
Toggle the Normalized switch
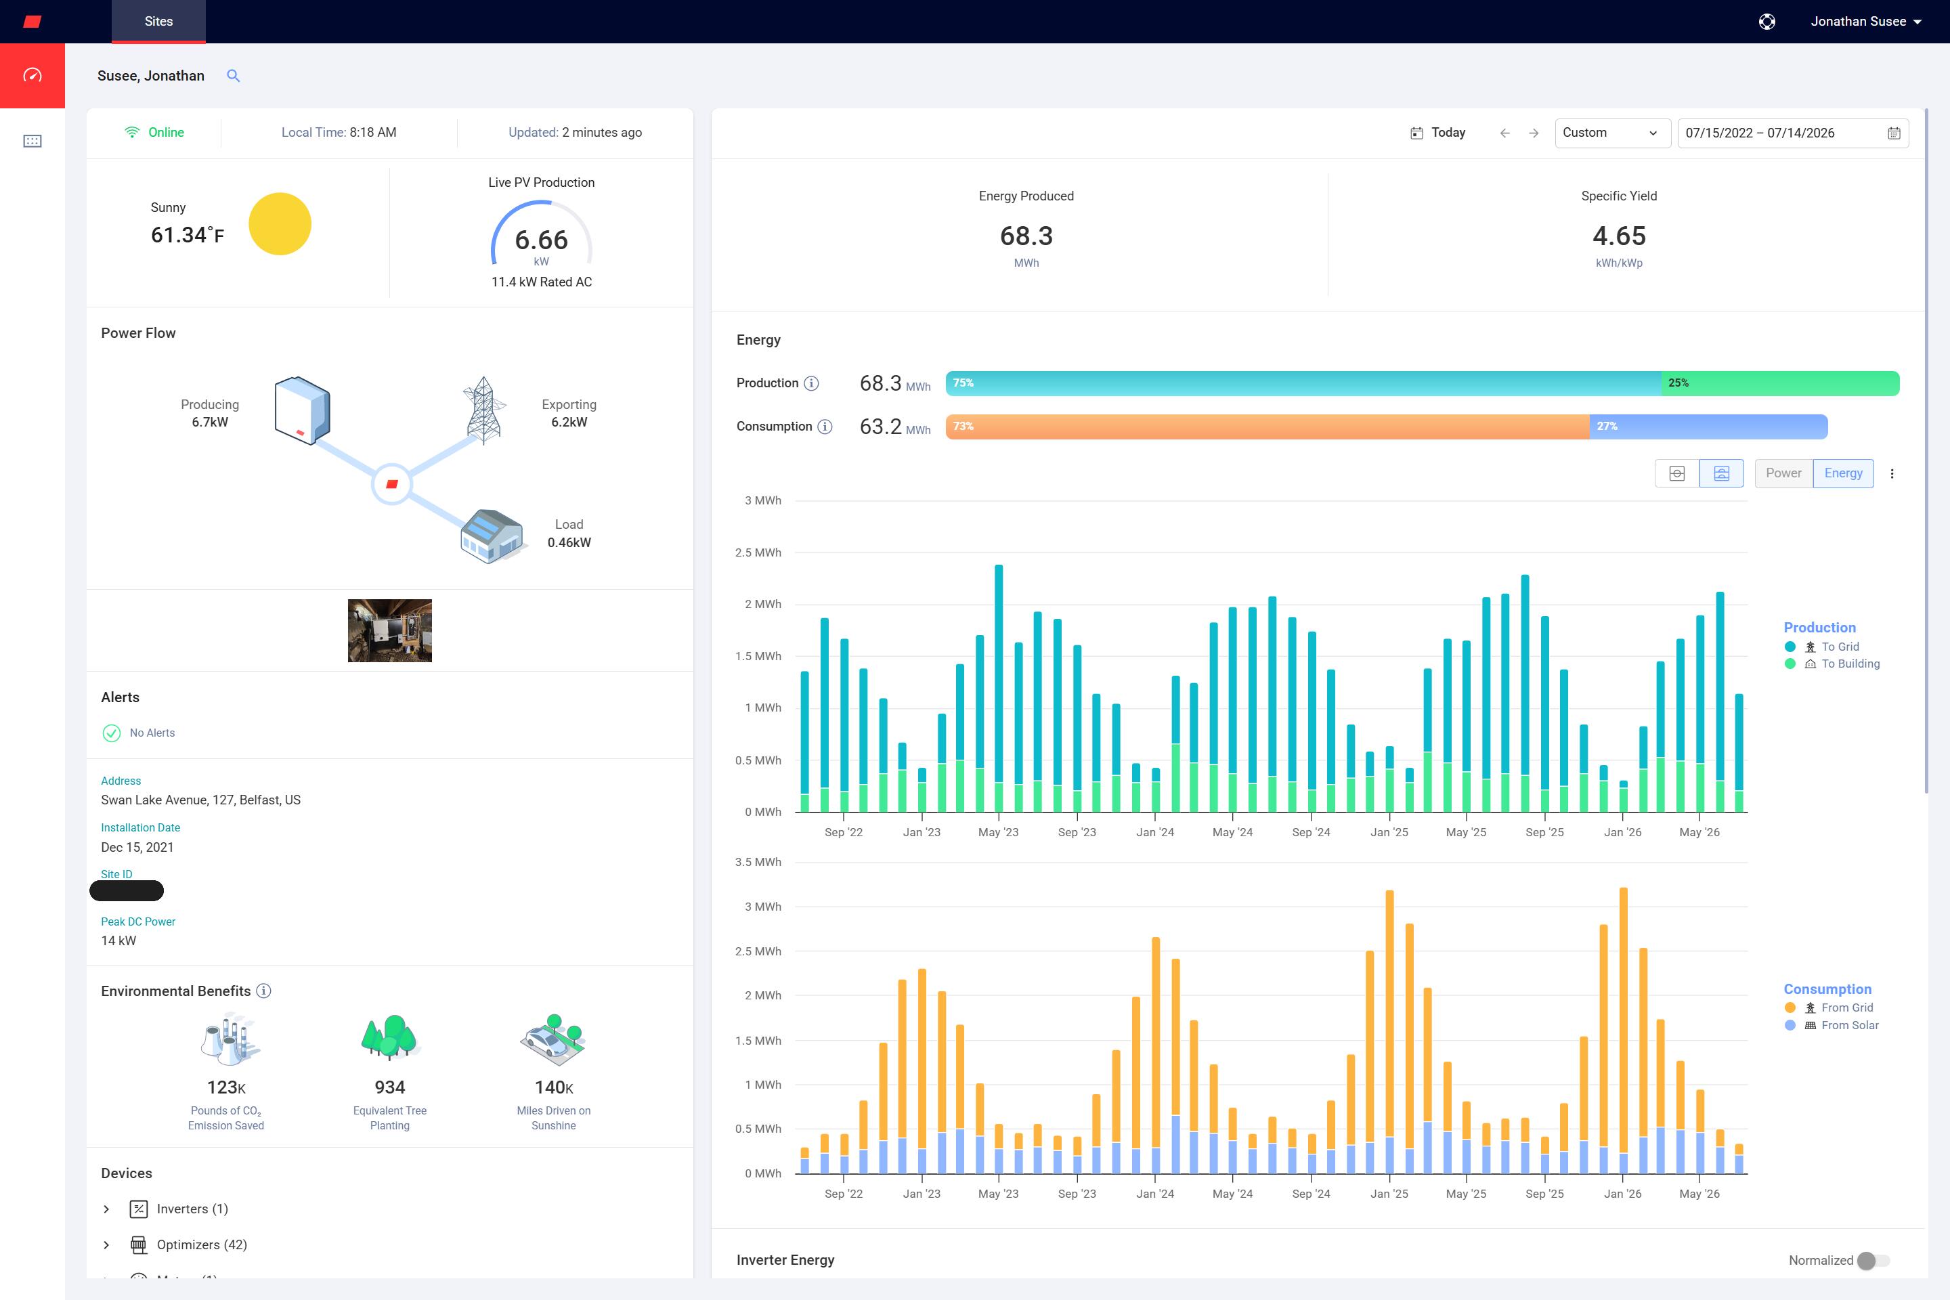point(1873,1260)
